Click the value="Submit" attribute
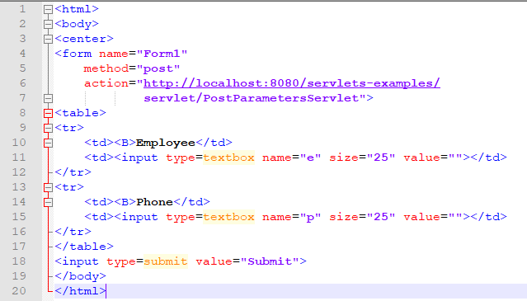Image resolution: width=527 pixels, height=301 pixels. tap(247, 261)
